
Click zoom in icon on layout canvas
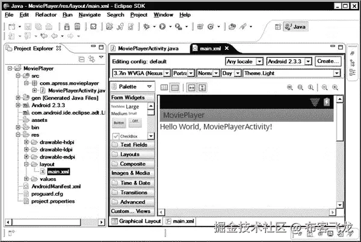coord(335,87)
